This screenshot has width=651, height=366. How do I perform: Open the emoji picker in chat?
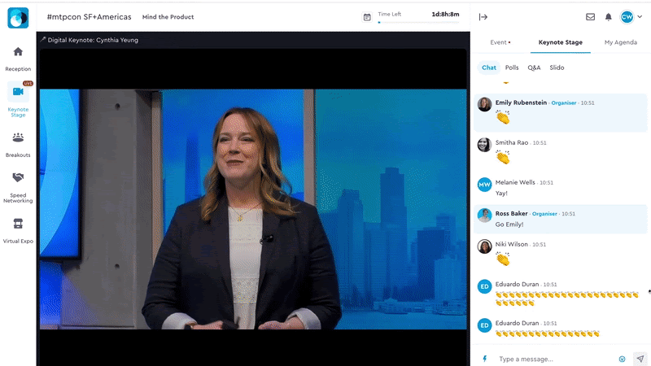(623, 359)
